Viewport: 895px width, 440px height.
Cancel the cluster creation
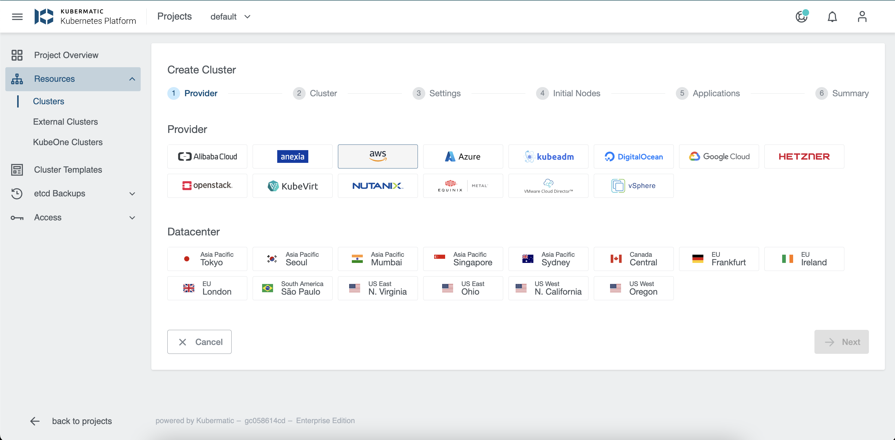pyautogui.click(x=199, y=342)
